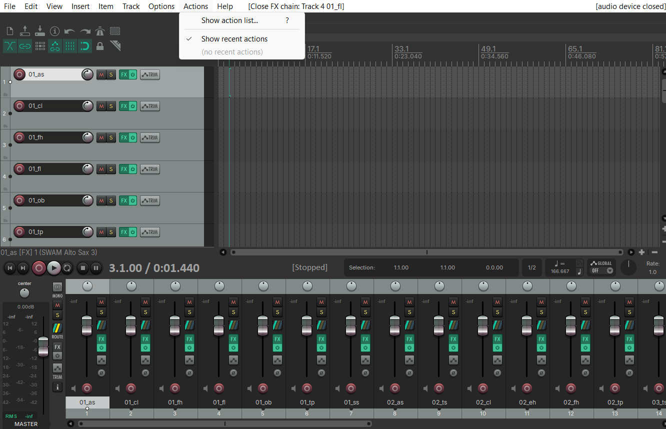The image size is (666, 429).
Task: Click the speaker monitor icon on 01_fl channel
Action: [x=206, y=388]
